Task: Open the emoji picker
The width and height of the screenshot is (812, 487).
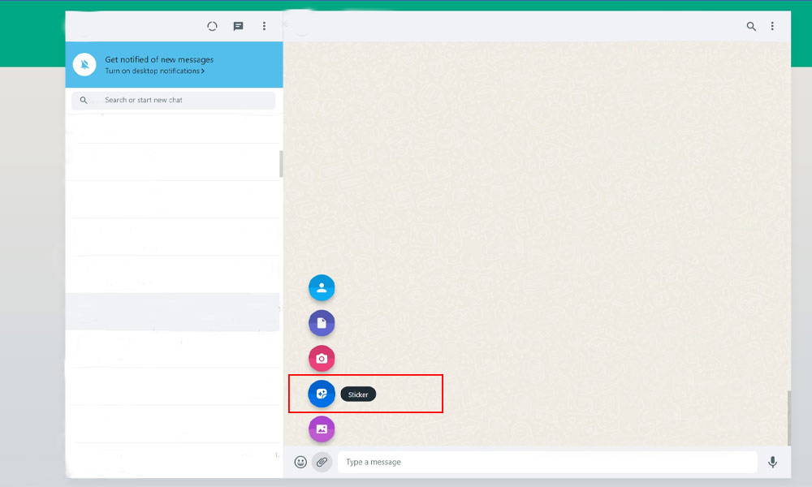Action: coord(301,462)
